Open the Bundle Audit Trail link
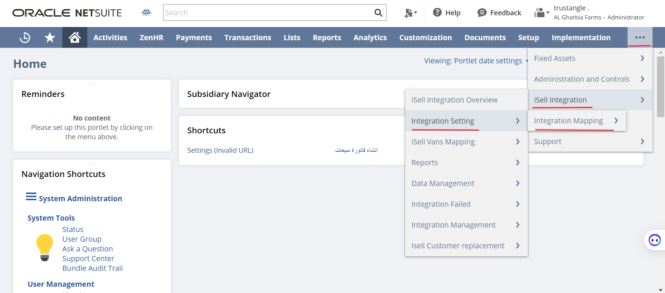665x293 pixels. pos(92,268)
